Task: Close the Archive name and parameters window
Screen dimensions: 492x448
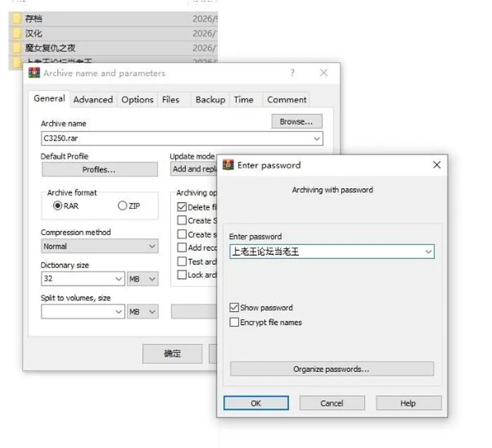Action: coord(323,73)
